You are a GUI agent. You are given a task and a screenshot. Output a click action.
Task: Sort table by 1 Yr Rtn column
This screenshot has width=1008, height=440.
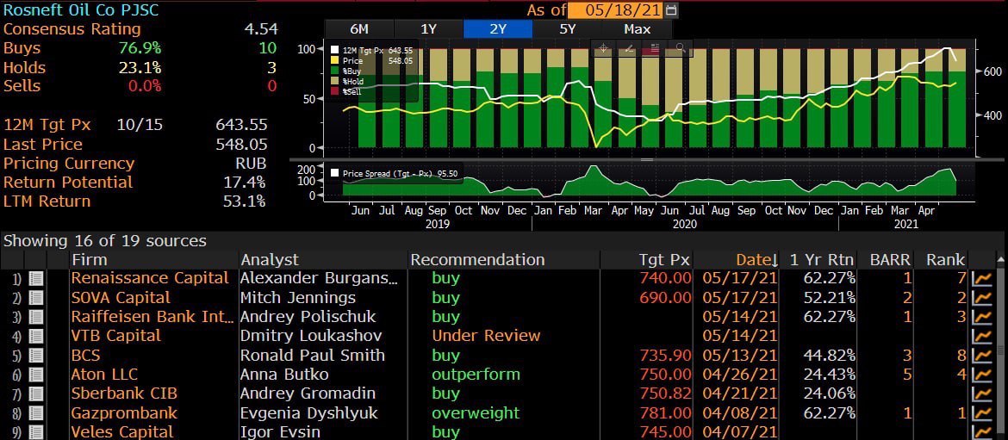point(821,260)
